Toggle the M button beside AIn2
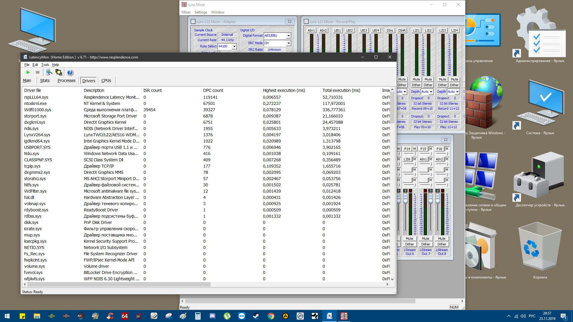The image size is (573, 322). [x=447, y=159]
